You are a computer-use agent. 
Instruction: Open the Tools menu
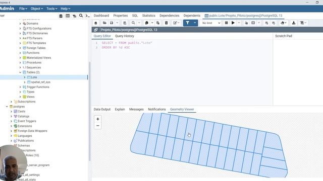coord(51,9)
